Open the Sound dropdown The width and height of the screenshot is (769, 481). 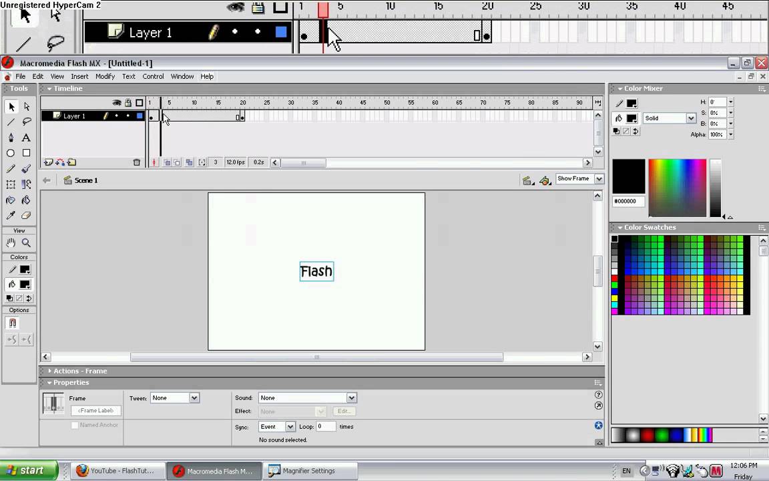tap(351, 398)
